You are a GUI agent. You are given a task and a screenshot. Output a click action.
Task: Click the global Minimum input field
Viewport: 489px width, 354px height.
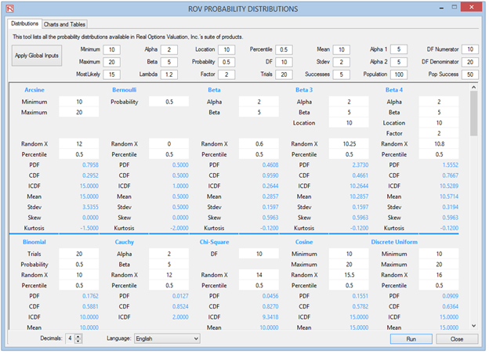111,49
